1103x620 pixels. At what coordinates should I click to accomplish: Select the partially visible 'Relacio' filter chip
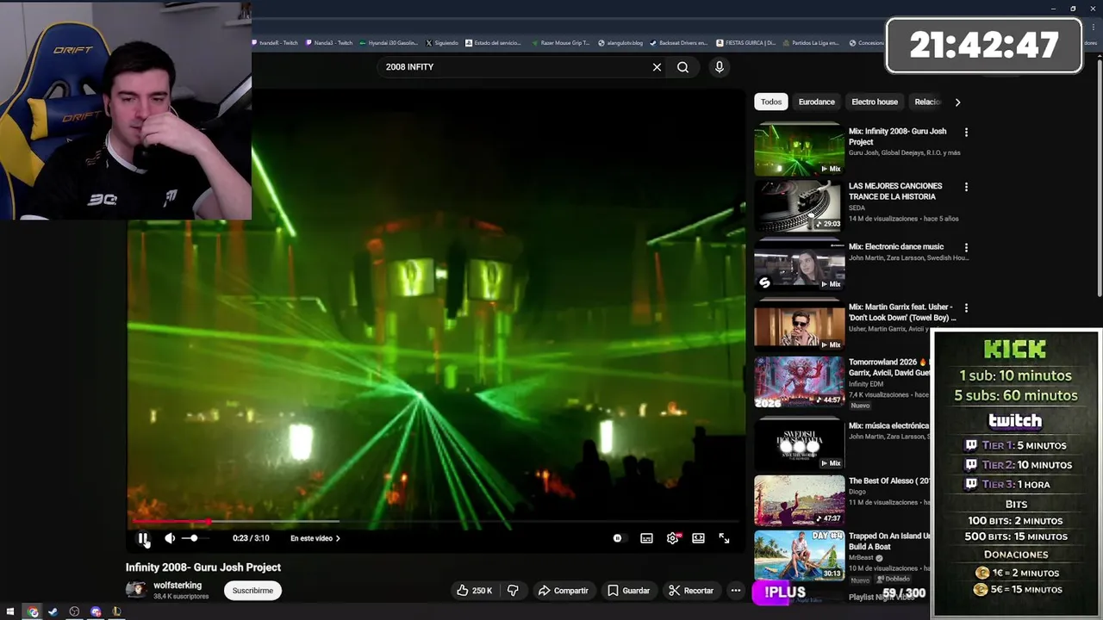(927, 102)
